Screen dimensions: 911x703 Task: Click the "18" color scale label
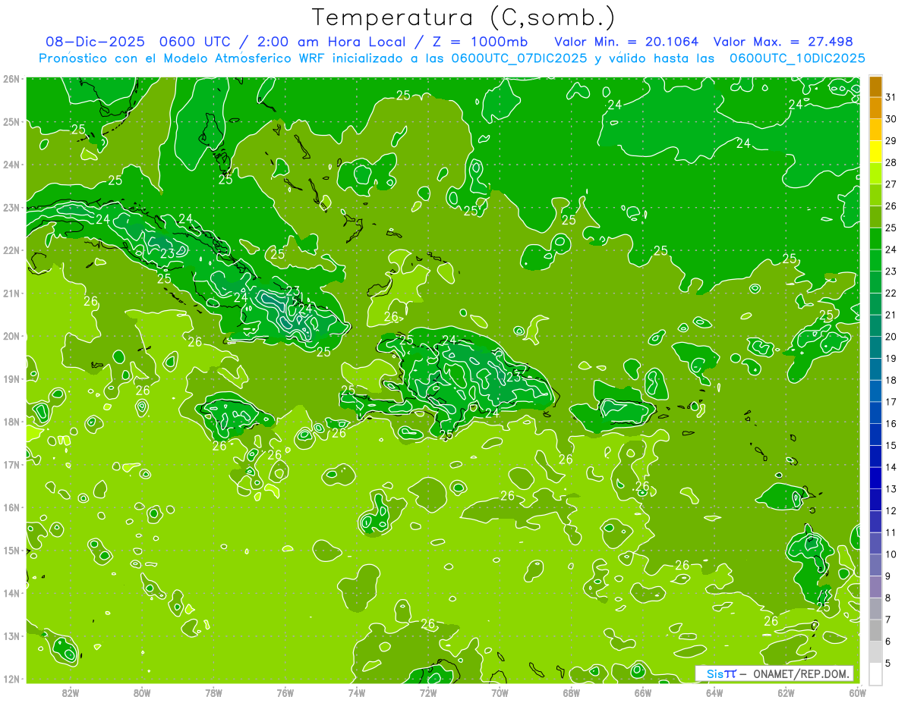click(891, 380)
